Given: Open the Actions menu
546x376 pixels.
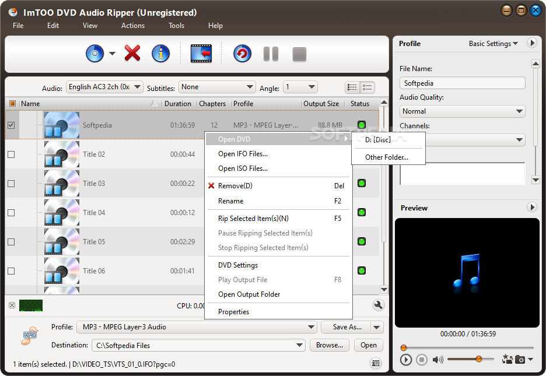Looking at the screenshot, I should click(133, 26).
